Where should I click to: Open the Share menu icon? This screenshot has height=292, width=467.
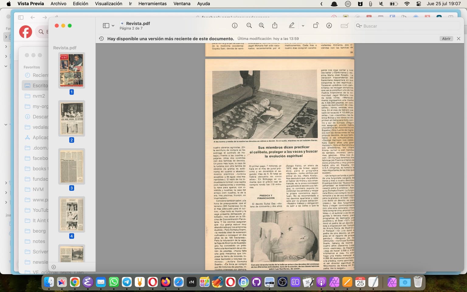coord(275,26)
